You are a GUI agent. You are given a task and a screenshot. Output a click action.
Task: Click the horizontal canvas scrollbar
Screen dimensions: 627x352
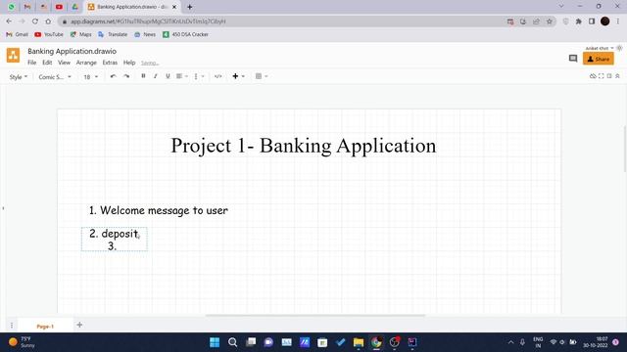315,315
